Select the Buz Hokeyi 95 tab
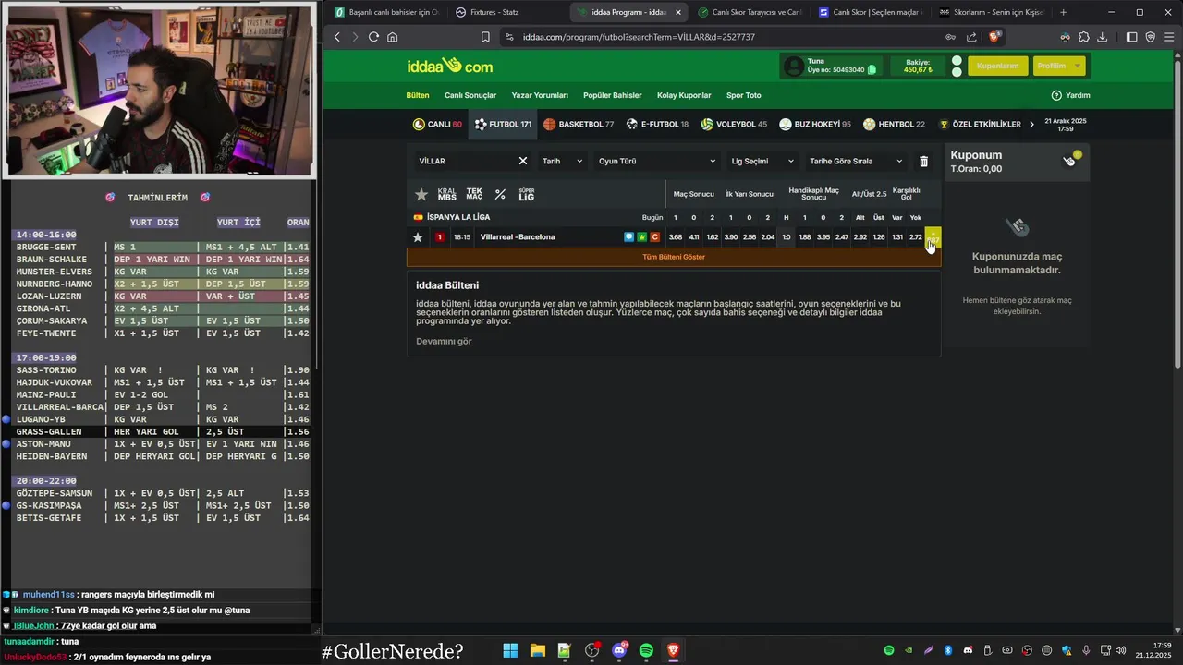 click(815, 124)
